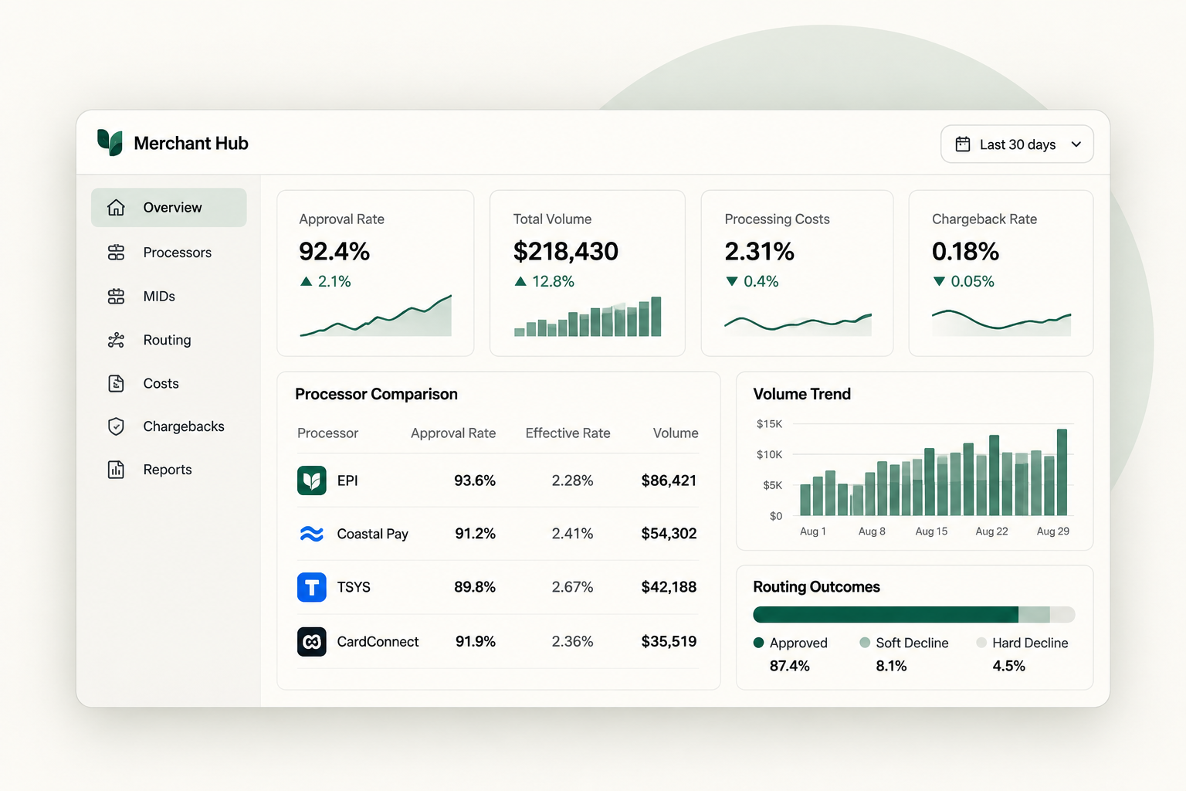This screenshot has height=791, width=1186.
Task: Click the Routing Outcomes progress bar
Action: pos(914,615)
